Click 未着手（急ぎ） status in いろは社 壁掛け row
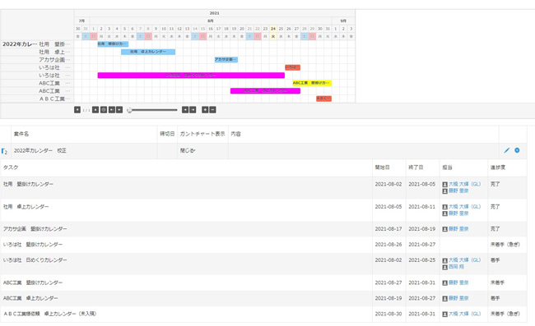The height and width of the screenshot is (326, 535). pyautogui.click(x=505, y=245)
